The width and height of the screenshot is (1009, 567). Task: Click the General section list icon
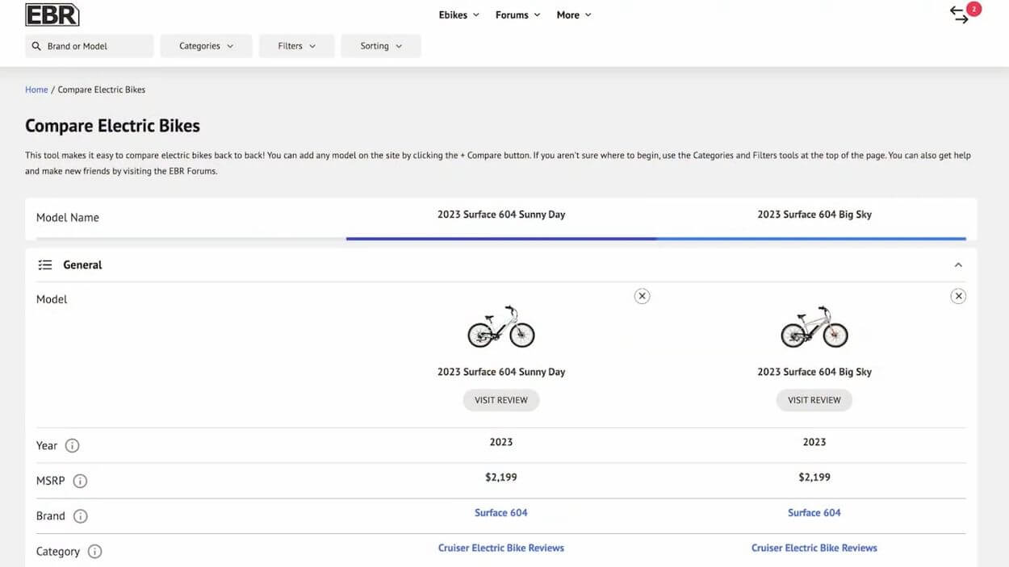45,265
